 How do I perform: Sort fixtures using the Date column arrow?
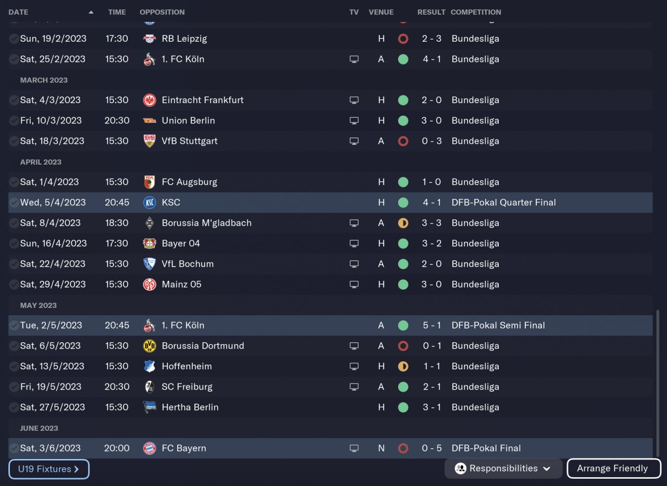(91, 12)
